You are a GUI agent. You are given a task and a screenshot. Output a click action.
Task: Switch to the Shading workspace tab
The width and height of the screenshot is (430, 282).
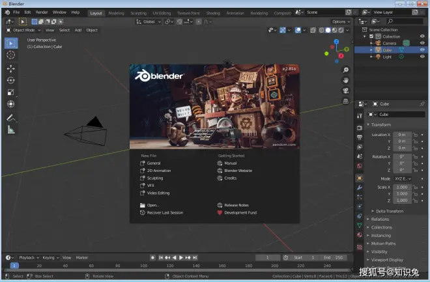click(213, 13)
